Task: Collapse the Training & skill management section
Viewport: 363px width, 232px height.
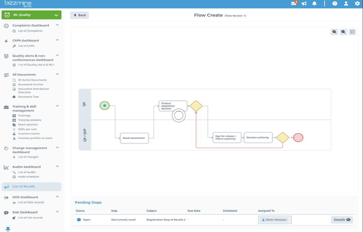Action: point(57,106)
